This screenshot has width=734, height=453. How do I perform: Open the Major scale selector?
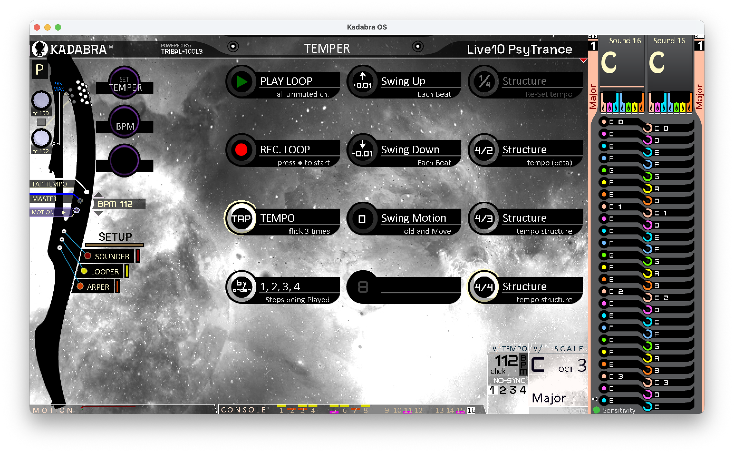pos(549,398)
